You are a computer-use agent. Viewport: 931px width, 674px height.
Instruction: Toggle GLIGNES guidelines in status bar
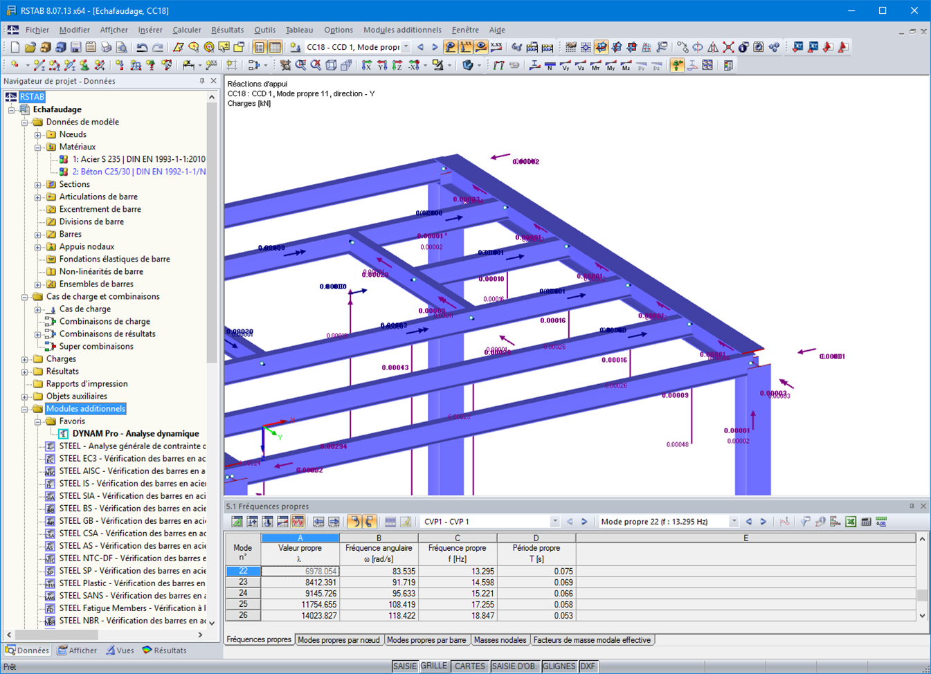tap(559, 666)
